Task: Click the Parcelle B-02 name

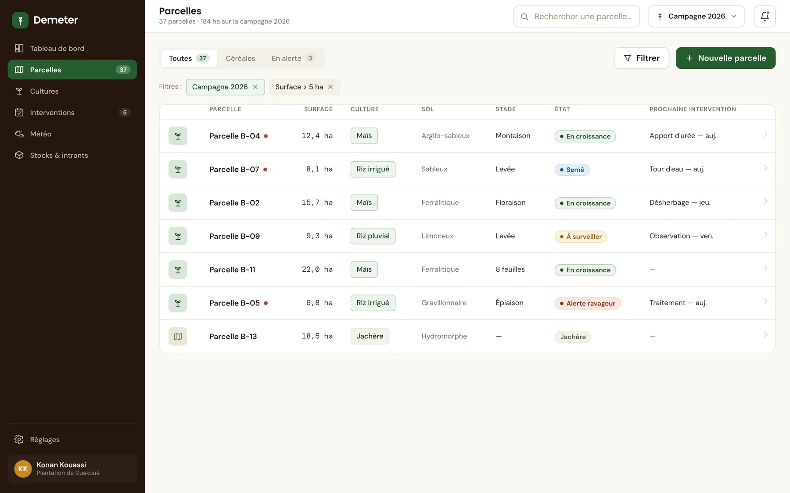Action: pos(234,203)
